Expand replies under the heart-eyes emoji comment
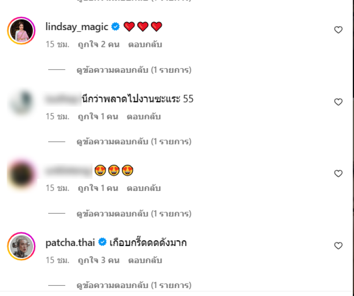 pyautogui.click(x=134, y=214)
